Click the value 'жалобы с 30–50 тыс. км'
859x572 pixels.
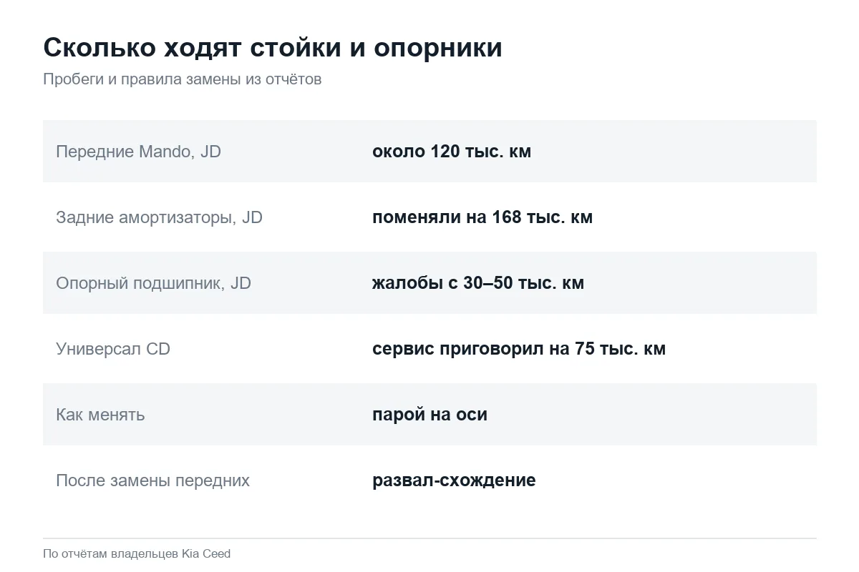click(x=478, y=283)
